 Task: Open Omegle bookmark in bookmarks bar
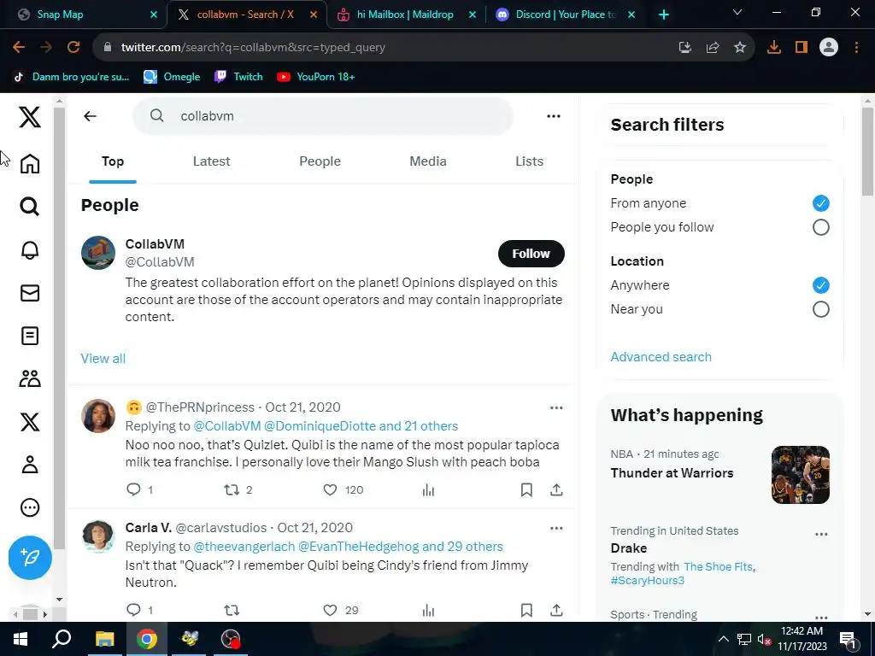(x=172, y=77)
